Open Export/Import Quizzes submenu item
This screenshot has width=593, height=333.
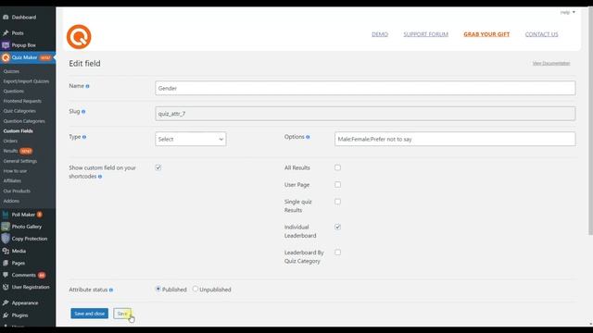[x=26, y=81]
